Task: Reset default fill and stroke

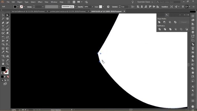Action: 2,73
